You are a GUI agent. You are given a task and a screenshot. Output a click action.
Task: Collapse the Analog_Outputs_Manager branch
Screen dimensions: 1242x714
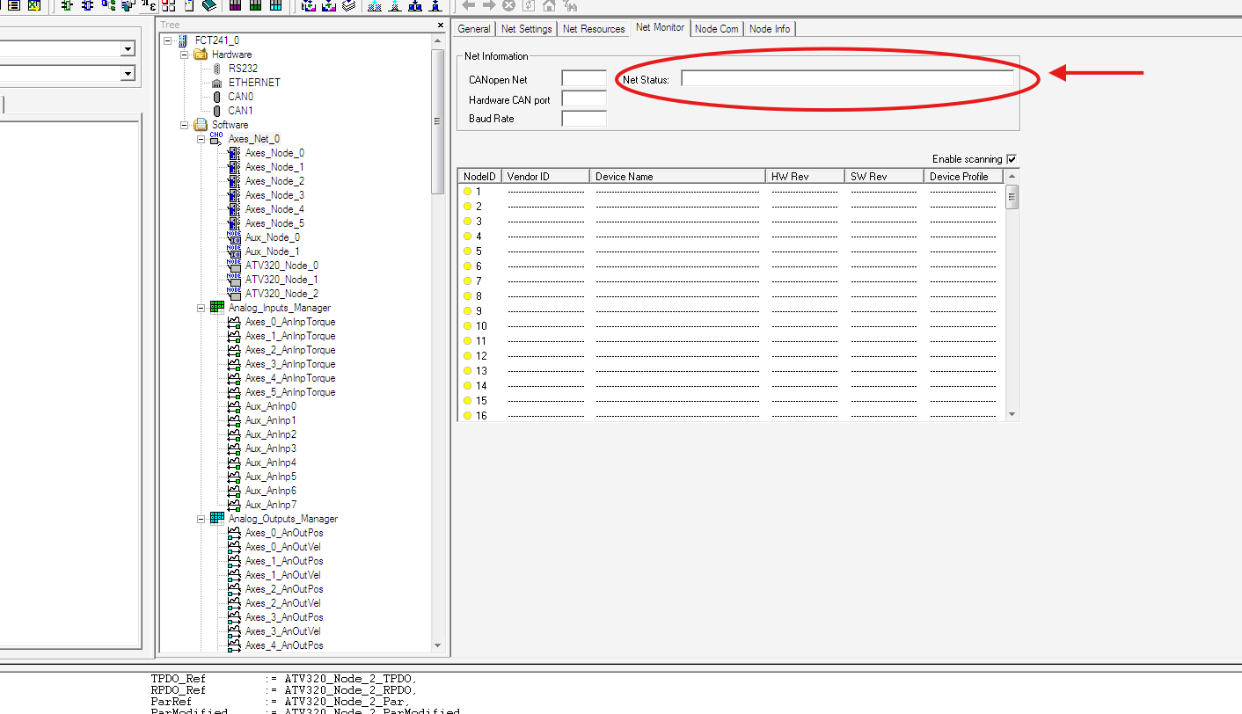pos(201,519)
